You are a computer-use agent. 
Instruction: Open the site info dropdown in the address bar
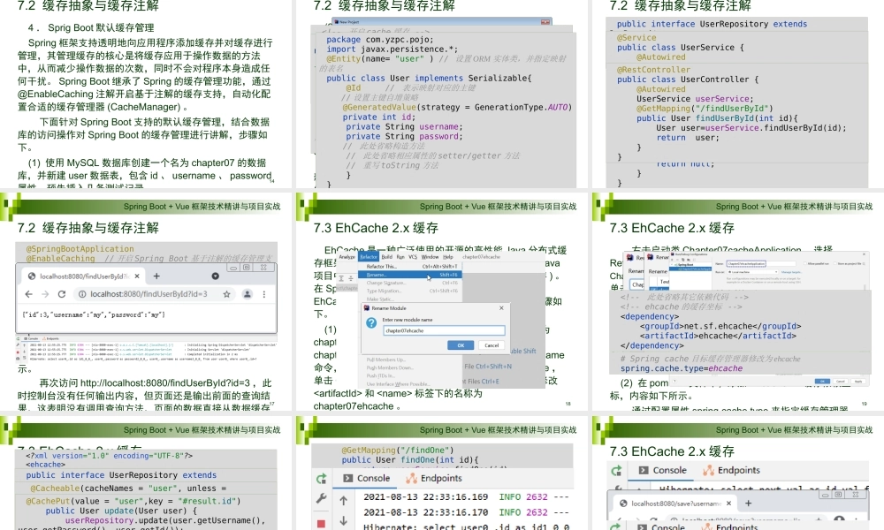pos(81,293)
